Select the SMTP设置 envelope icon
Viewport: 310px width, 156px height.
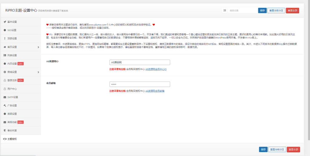5,97
